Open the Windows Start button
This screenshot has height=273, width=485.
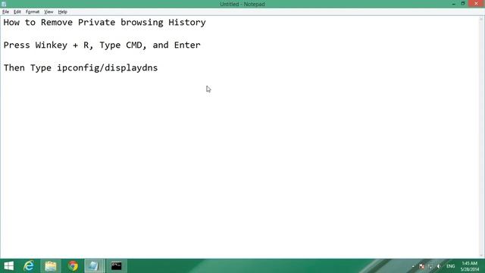[x=8, y=266]
